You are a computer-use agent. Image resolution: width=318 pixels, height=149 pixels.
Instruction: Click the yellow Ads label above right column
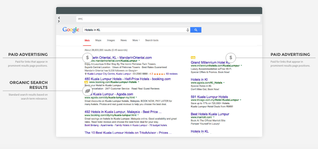tap(193, 58)
